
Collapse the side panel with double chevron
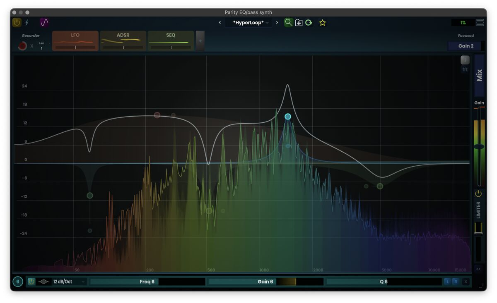click(478, 269)
